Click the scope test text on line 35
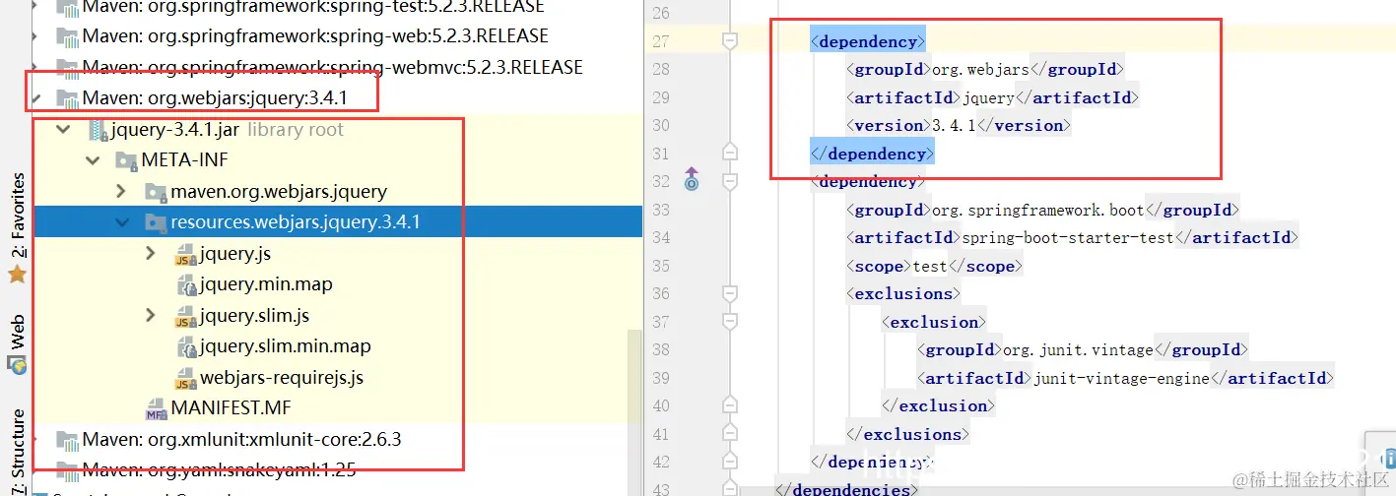Screen dimensions: 1396x496 tap(925, 266)
